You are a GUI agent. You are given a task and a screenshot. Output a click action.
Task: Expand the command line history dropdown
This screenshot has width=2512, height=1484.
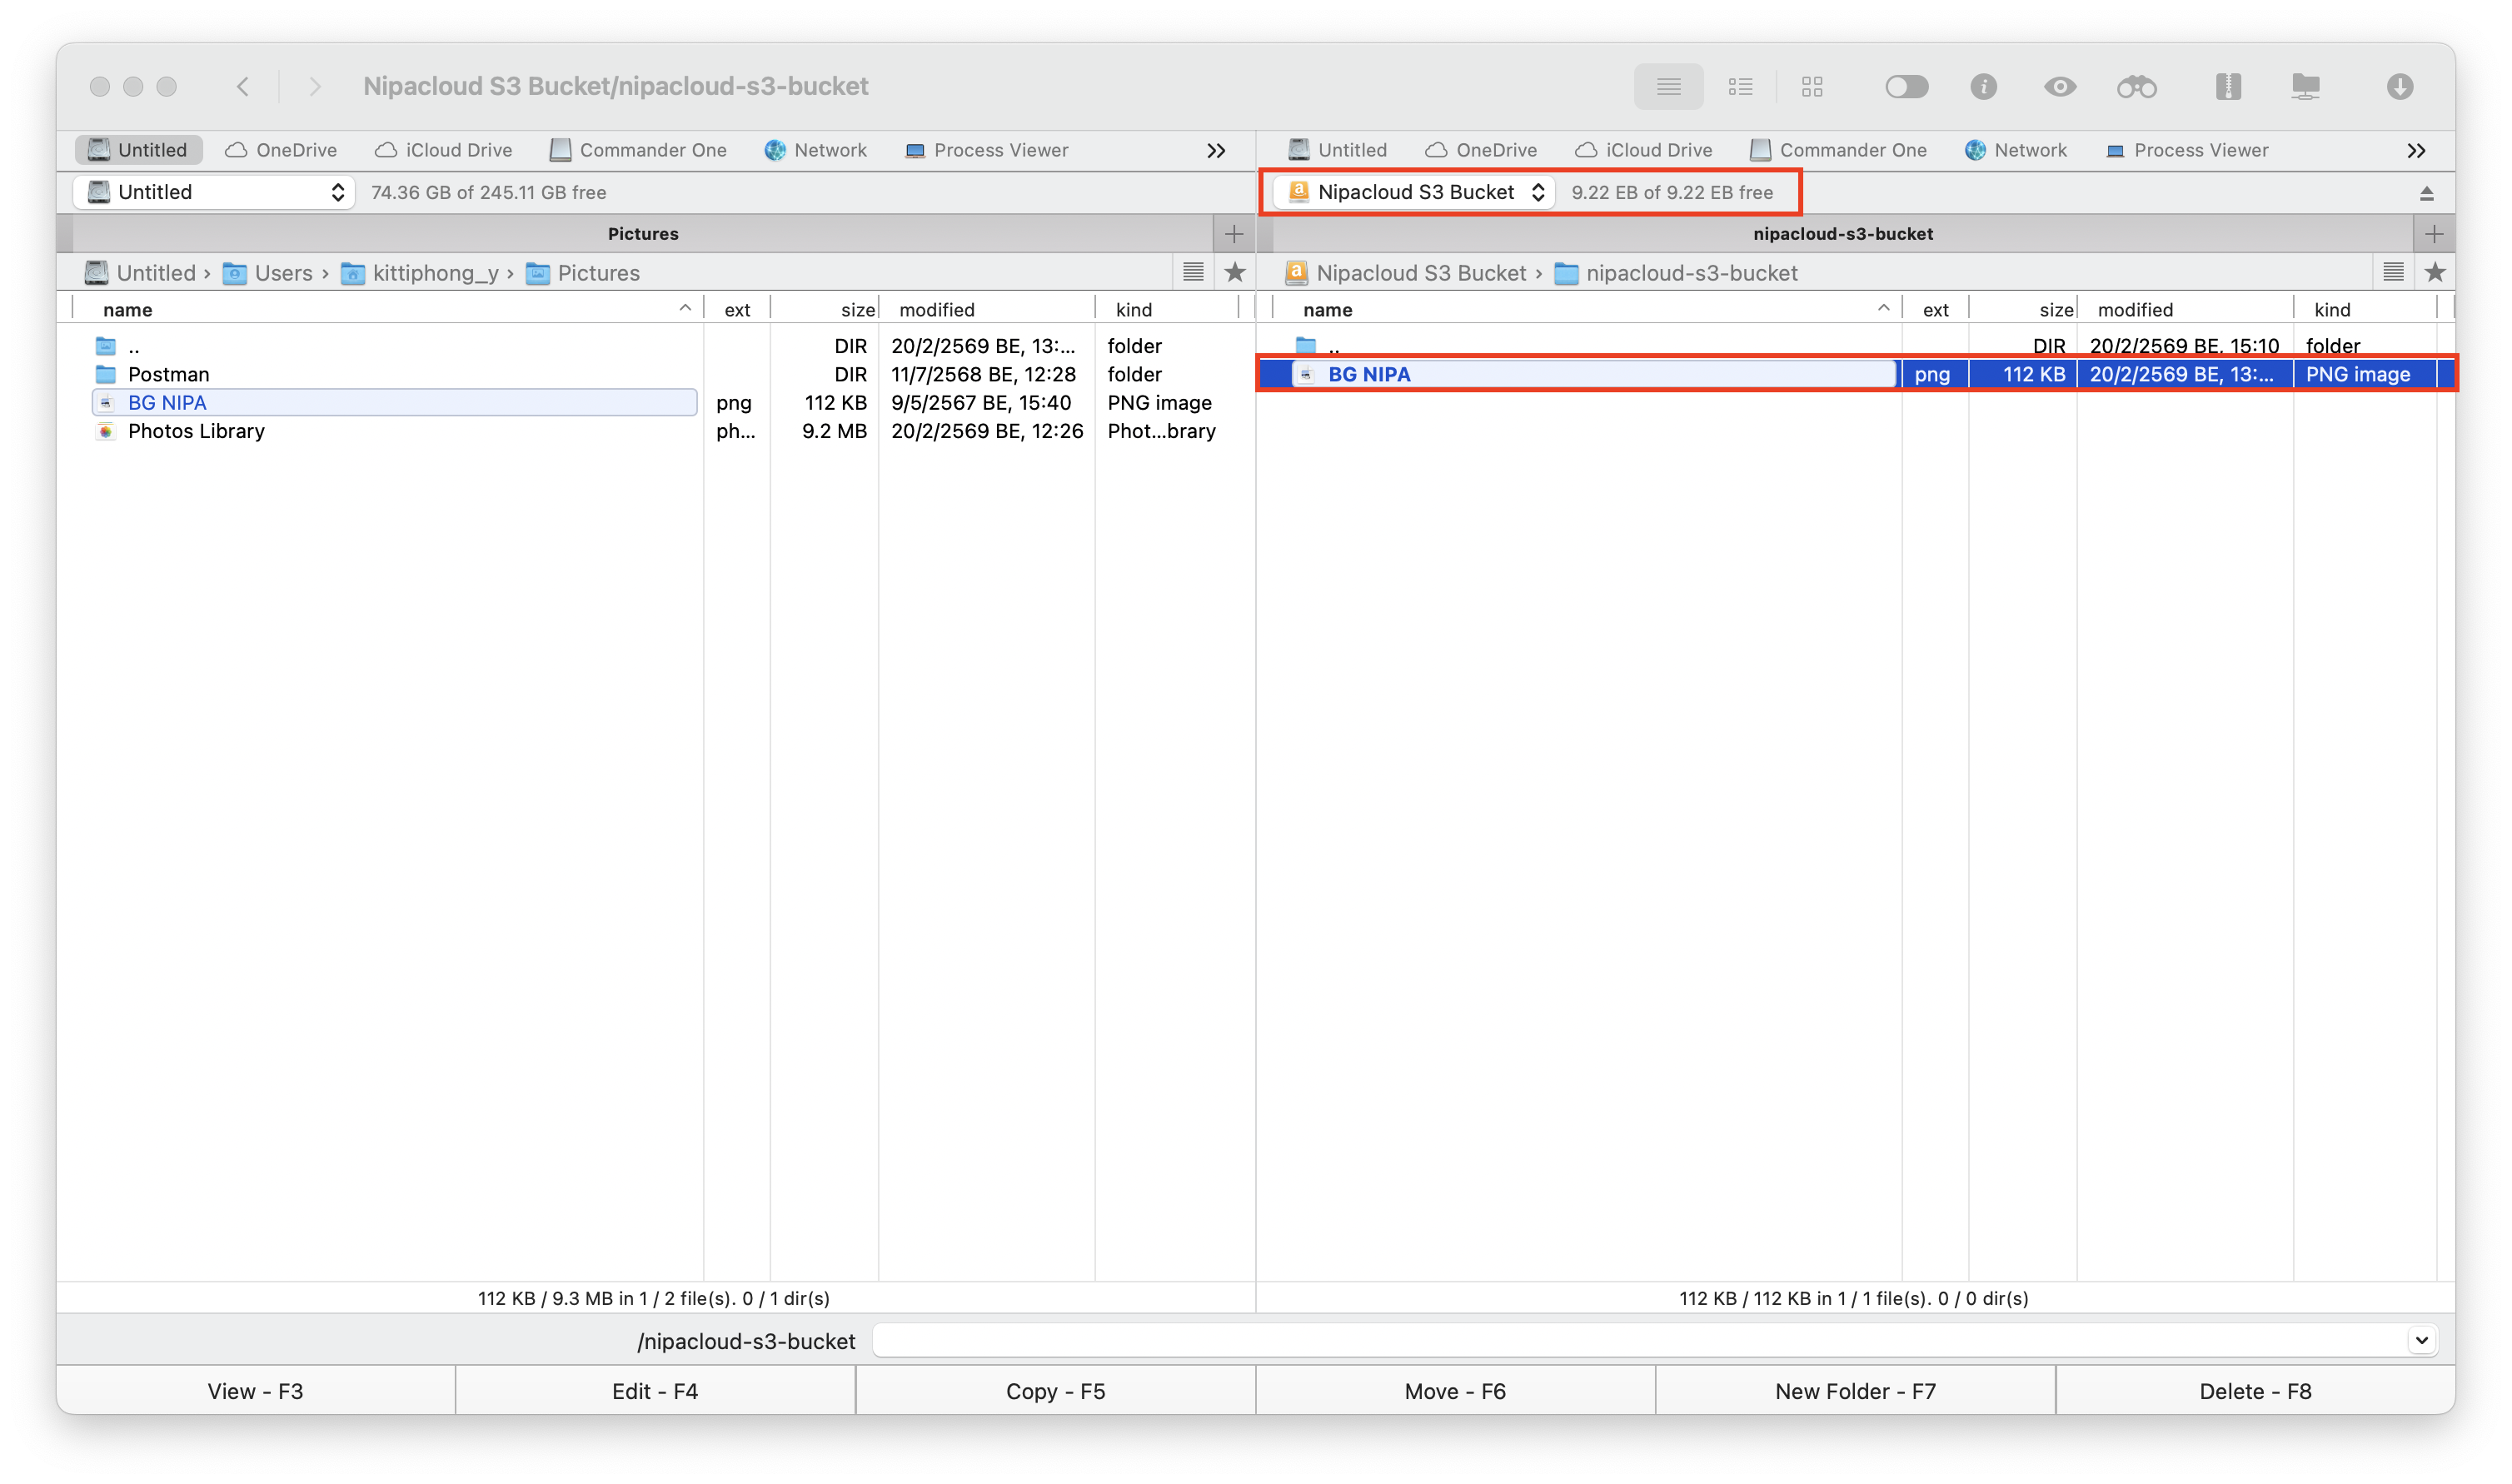(x=2421, y=1340)
